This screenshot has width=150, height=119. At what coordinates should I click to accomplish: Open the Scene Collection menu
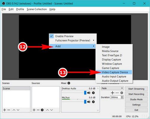[x=37, y=9]
